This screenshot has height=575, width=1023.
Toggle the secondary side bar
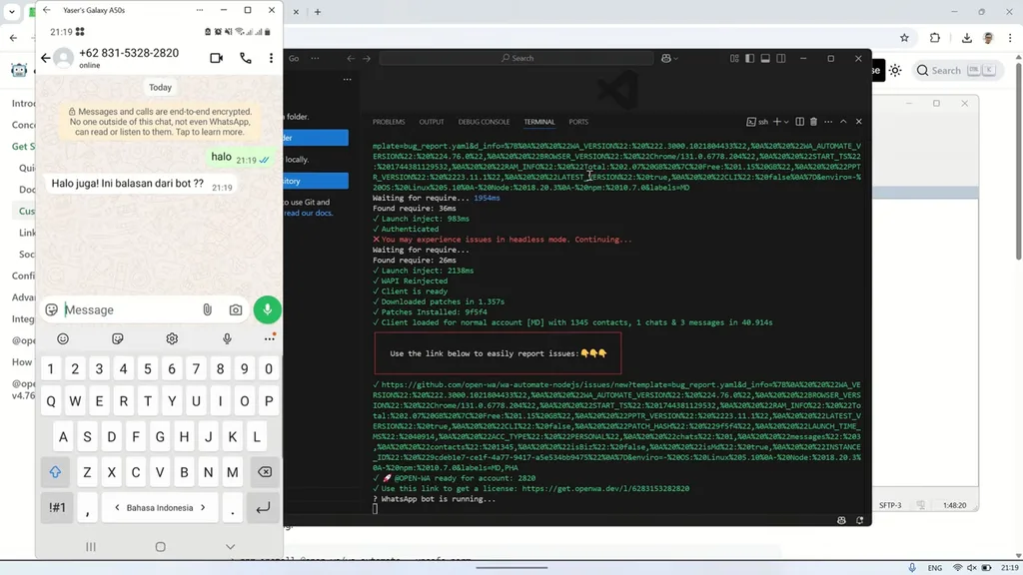click(x=781, y=58)
